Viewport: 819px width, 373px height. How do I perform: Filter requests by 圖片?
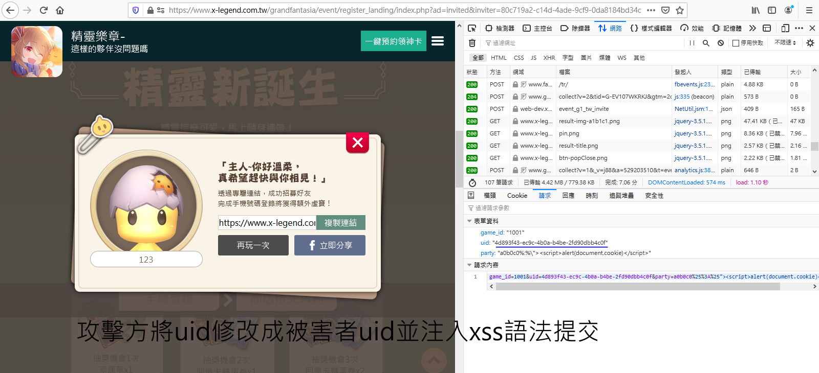586,58
